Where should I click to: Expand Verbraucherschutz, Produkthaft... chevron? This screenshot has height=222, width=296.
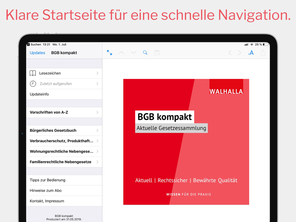(97, 141)
